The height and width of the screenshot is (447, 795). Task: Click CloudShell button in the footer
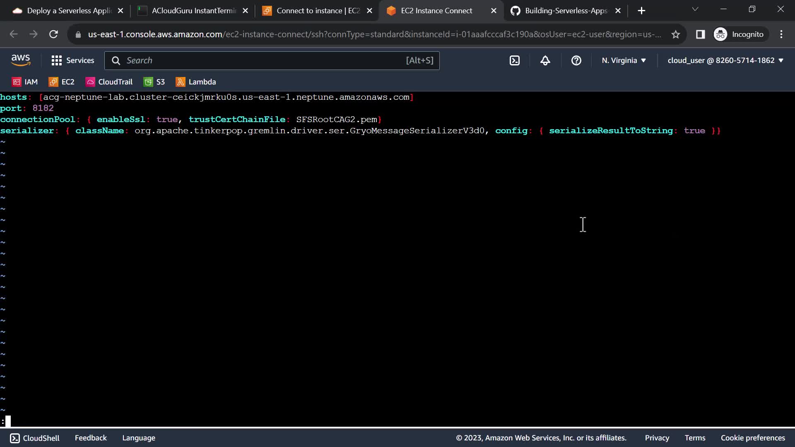[x=35, y=438]
